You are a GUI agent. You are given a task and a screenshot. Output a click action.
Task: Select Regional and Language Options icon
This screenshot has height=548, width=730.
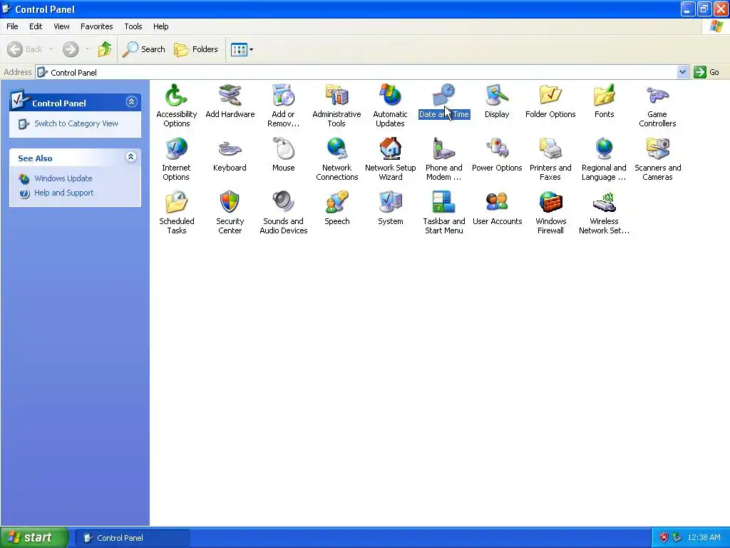tap(604, 149)
